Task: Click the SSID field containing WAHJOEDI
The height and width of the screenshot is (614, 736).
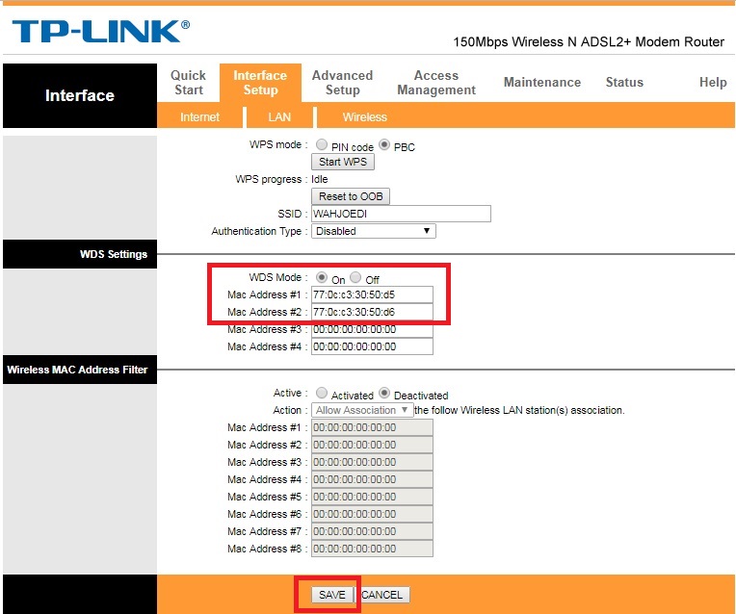Action: pos(402,214)
